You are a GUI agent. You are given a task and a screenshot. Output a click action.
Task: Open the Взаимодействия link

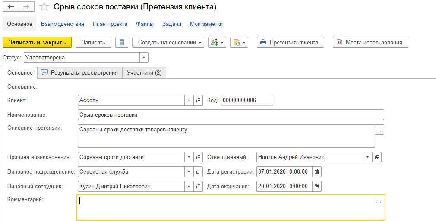62,24
